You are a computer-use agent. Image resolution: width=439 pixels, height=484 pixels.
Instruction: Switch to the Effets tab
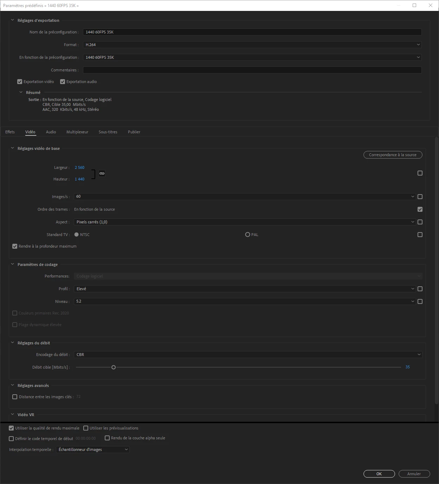coord(10,132)
